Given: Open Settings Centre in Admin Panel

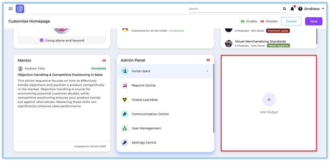Looking at the screenshot, I should pyautogui.click(x=144, y=142).
